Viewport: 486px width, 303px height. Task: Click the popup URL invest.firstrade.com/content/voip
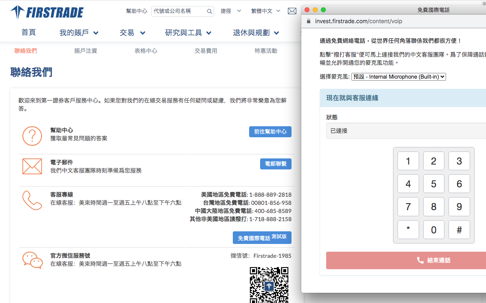coord(359,21)
